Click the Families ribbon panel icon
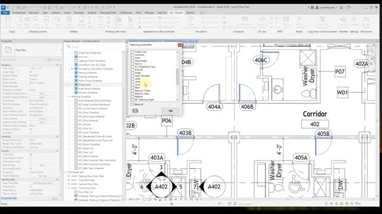This screenshot has height=214, width=382. tap(343, 20)
